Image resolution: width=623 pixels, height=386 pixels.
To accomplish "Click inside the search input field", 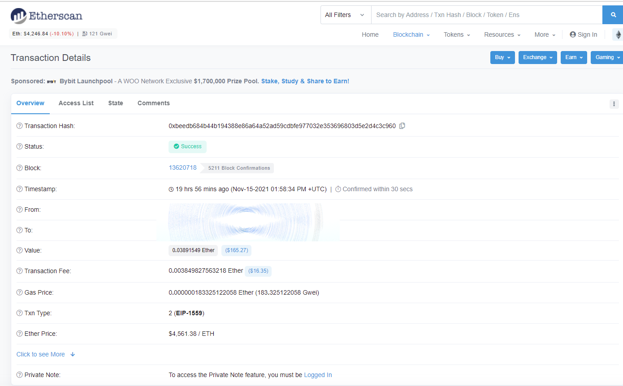I will point(471,14).
